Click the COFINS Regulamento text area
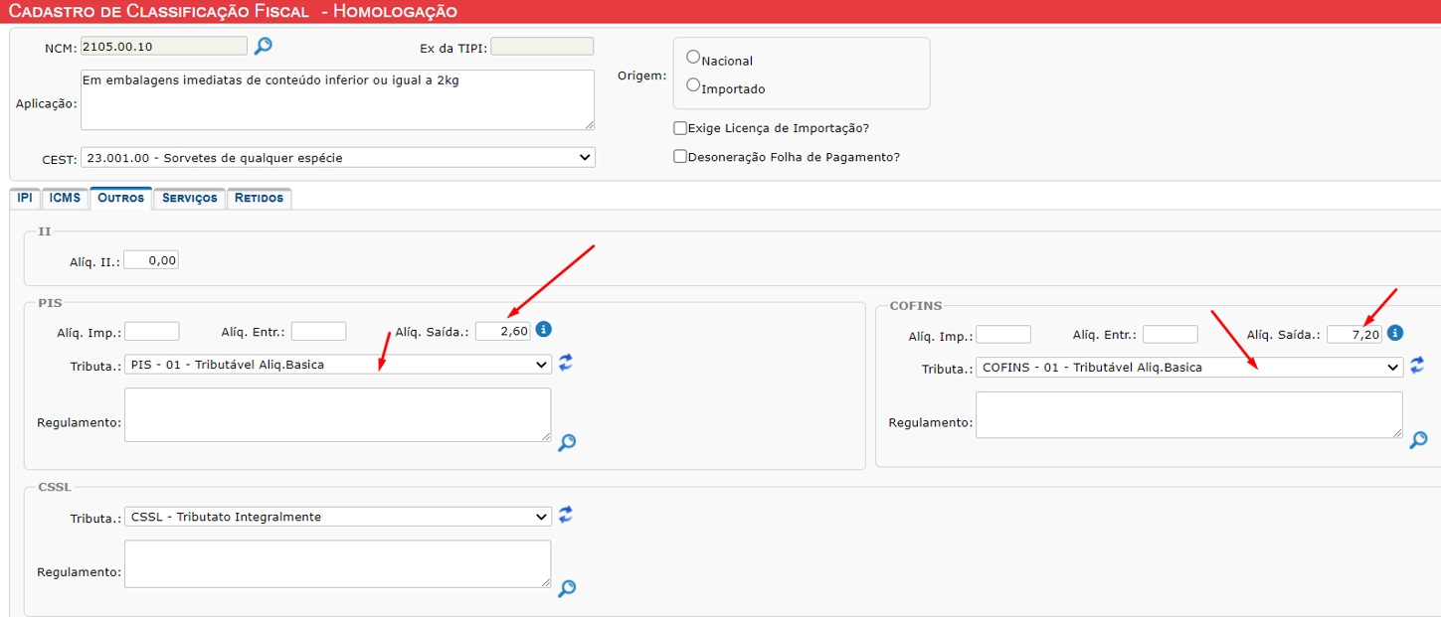This screenshot has width=1441, height=617. [x=1189, y=414]
